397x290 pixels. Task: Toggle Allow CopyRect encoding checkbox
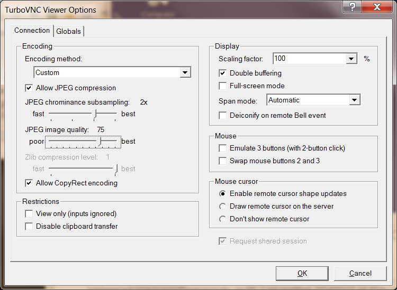(x=29, y=183)
